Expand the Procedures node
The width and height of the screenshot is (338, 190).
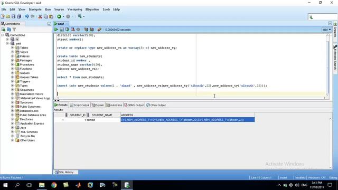12,64
